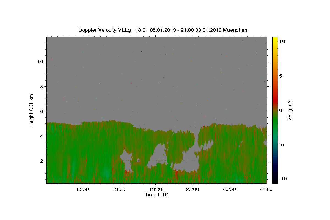The width and height of the screenshot is (330, 220).
Task: Click the colorbar value '5'
Action: 280,76
